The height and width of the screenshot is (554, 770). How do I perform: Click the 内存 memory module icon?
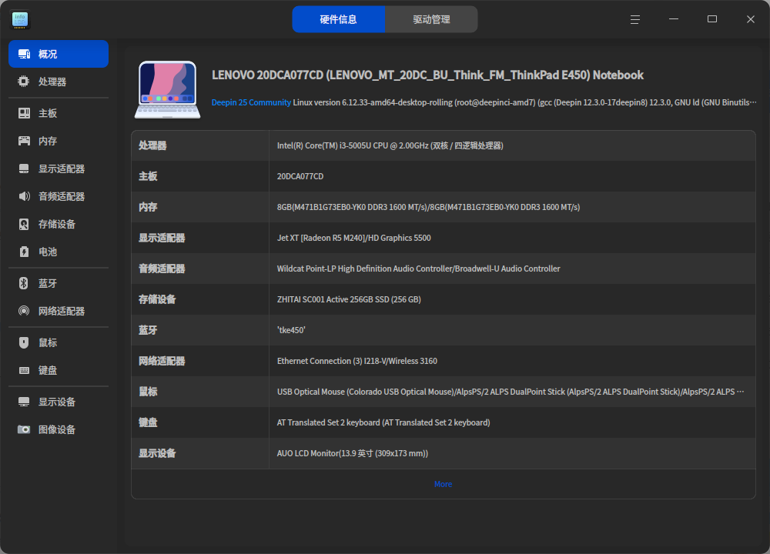(24, 142)
